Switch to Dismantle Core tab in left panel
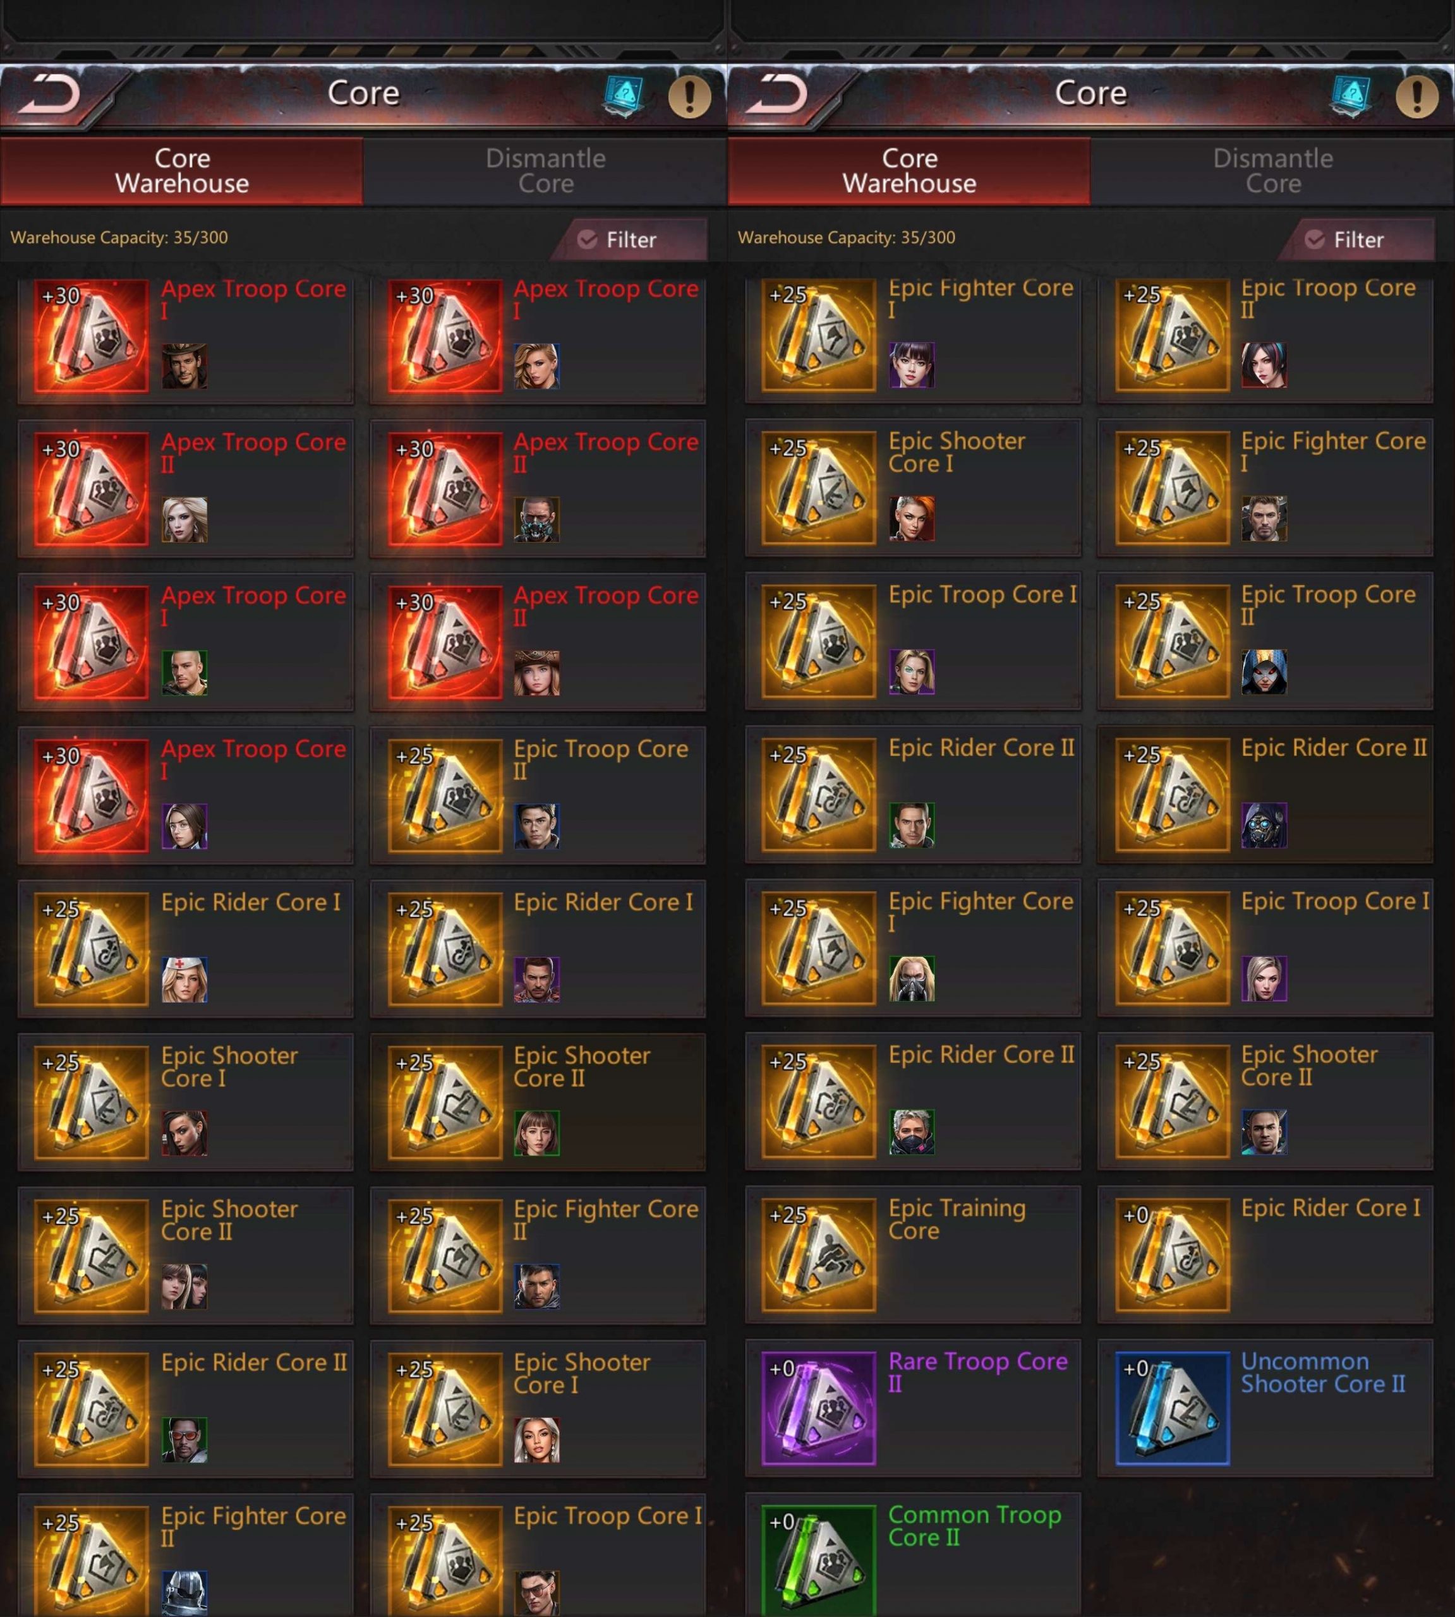 pyautogui.click(x=545, y=171)
